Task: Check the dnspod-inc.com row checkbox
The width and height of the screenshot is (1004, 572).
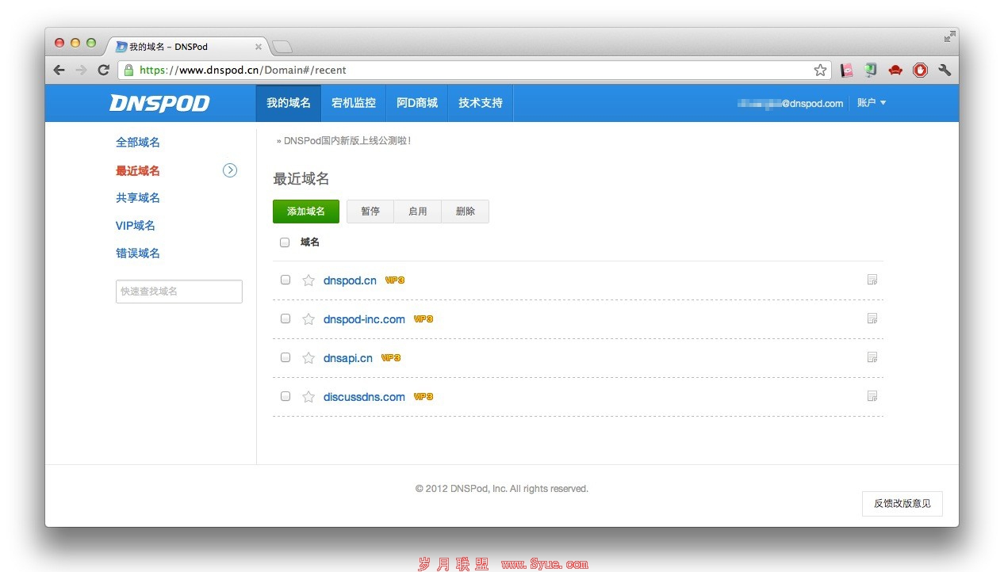Action: tap(285, 318)
